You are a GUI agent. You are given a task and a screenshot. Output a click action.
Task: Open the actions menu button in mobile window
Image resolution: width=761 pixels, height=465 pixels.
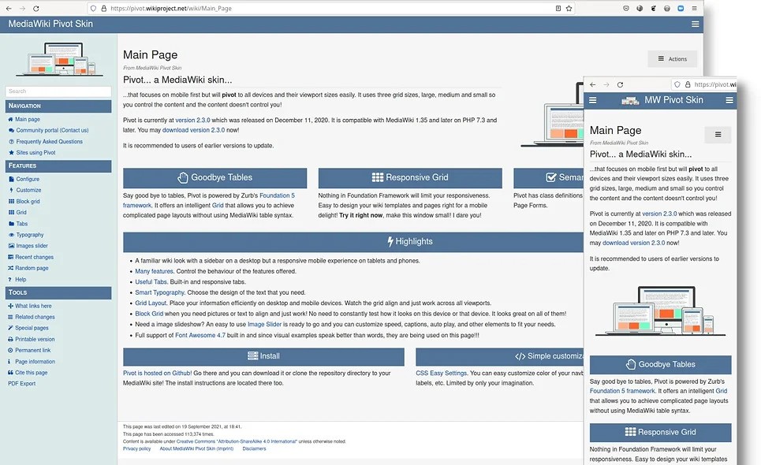click(718, 135)
